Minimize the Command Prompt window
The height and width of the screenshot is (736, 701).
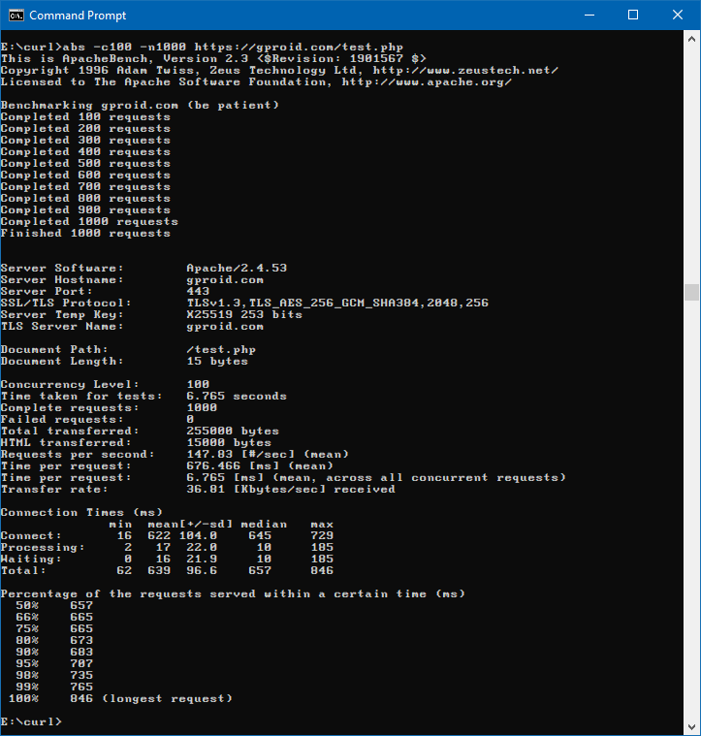(x=589, y=16)
